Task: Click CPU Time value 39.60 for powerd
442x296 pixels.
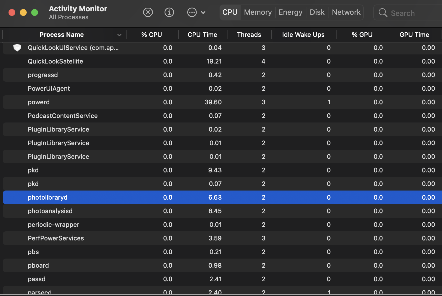Action: tap(213, 102)
